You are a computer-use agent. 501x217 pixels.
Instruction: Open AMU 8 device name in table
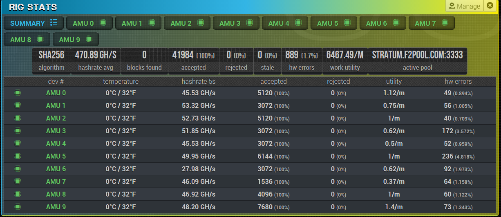click(x=56, y=194)
